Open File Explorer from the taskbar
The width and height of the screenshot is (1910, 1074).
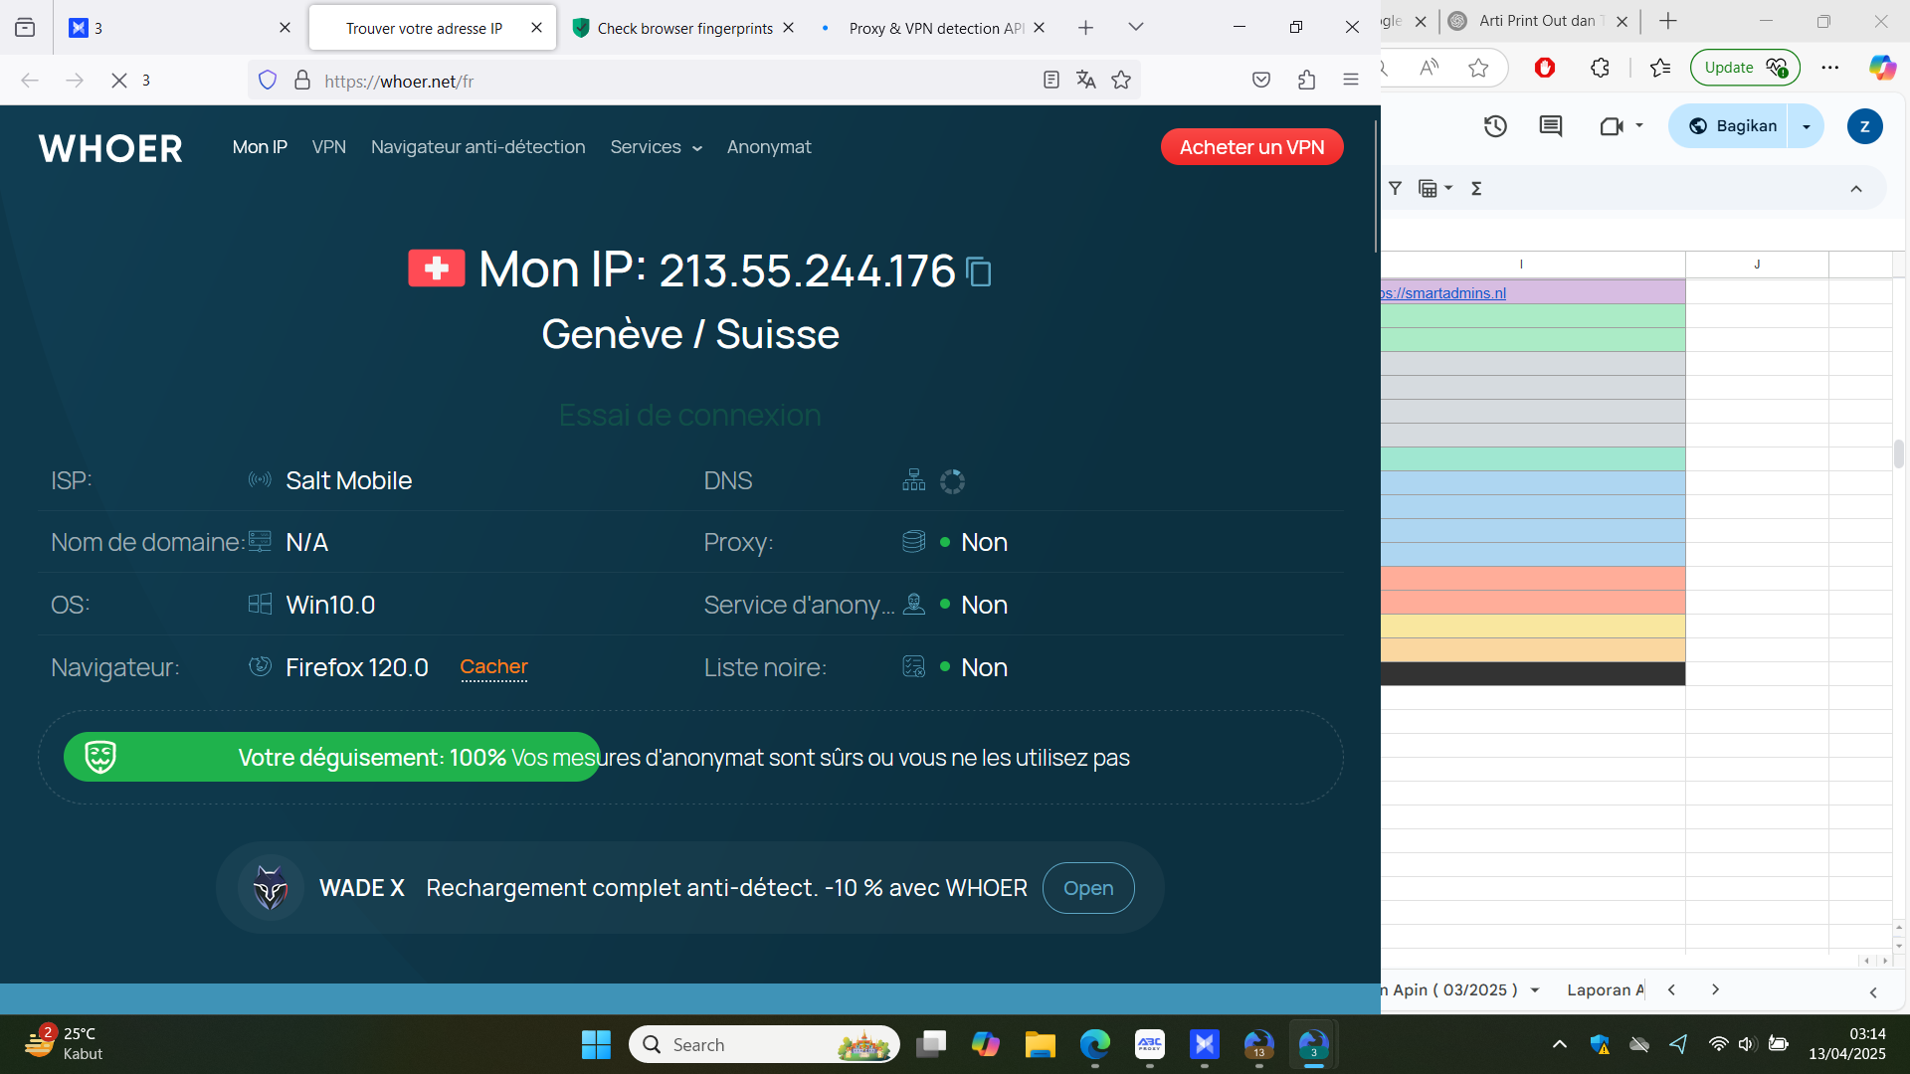1040,1044
